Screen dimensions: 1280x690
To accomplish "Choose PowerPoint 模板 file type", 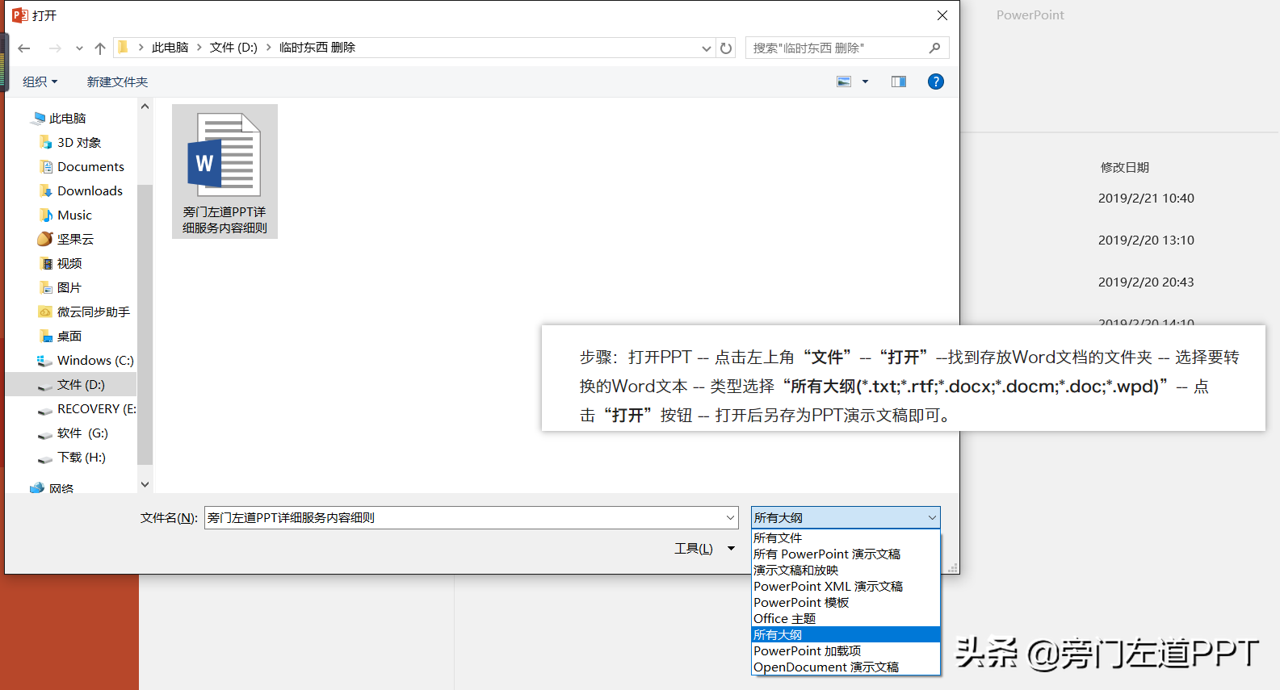I will (x=846, y=602).
